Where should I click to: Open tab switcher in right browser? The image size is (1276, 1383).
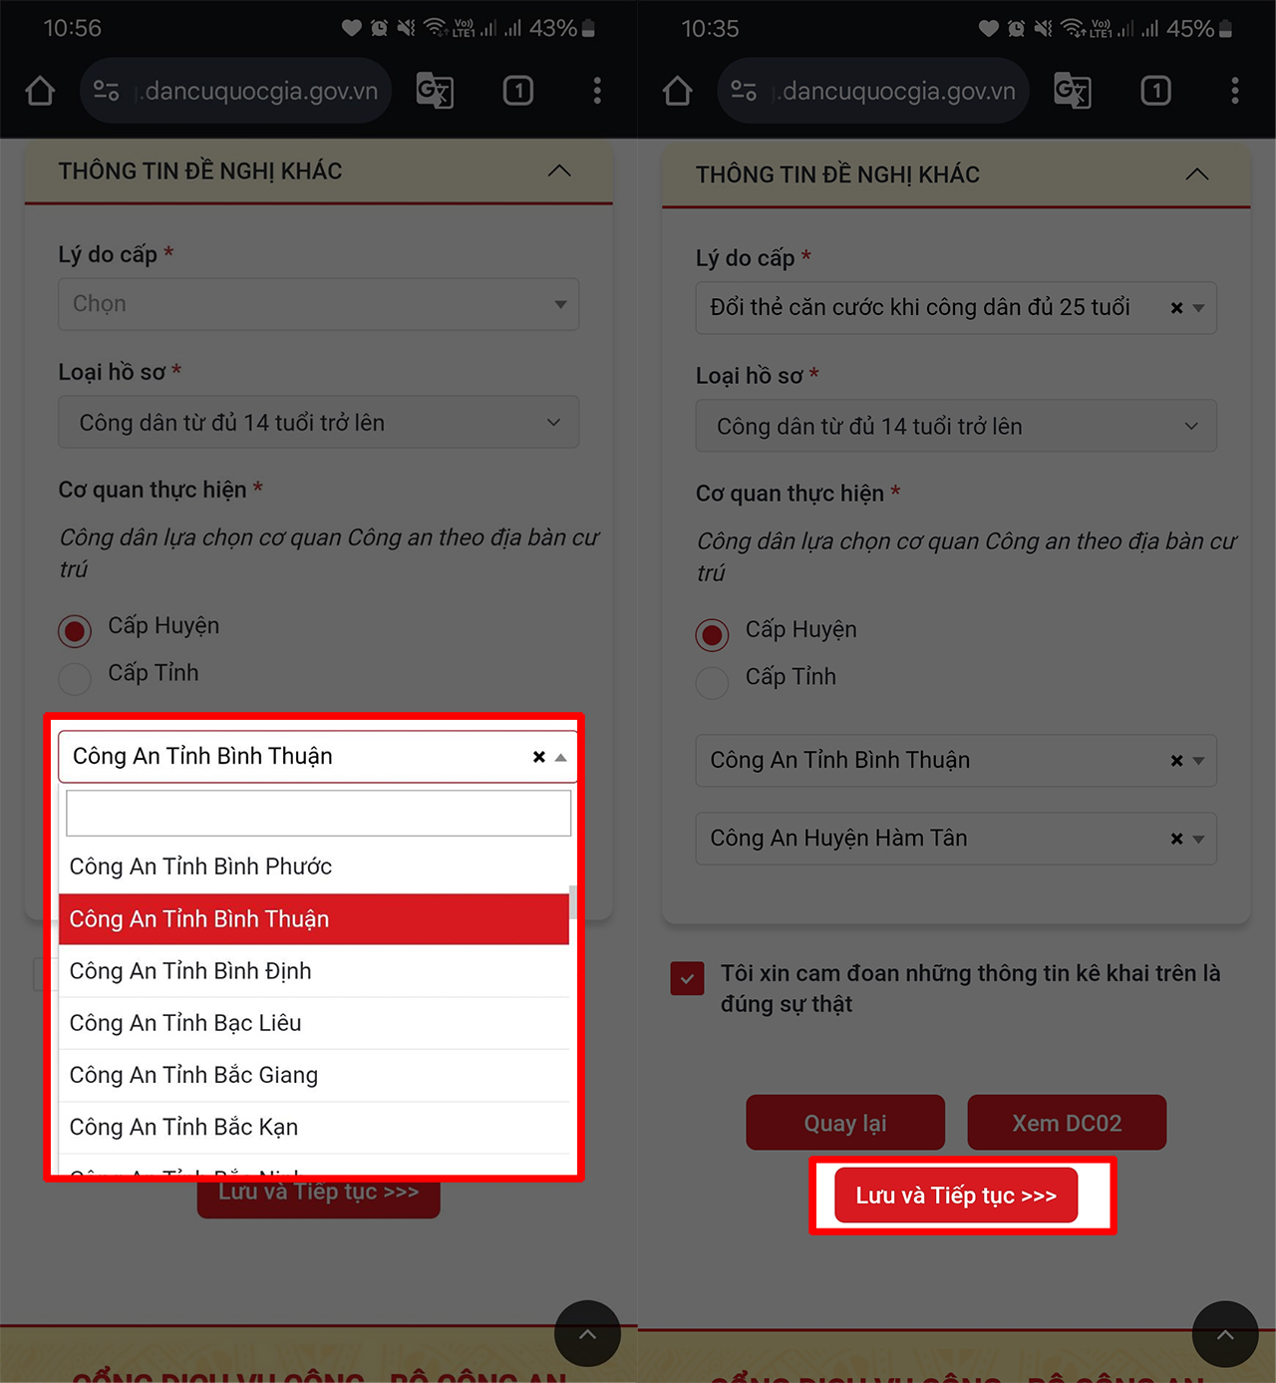click(1156, 91)
